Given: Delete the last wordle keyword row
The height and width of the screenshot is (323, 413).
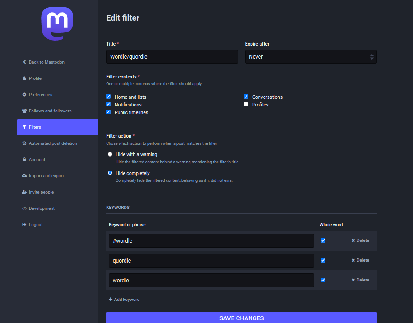Looking at the screenshot, I should click(360, 280).
